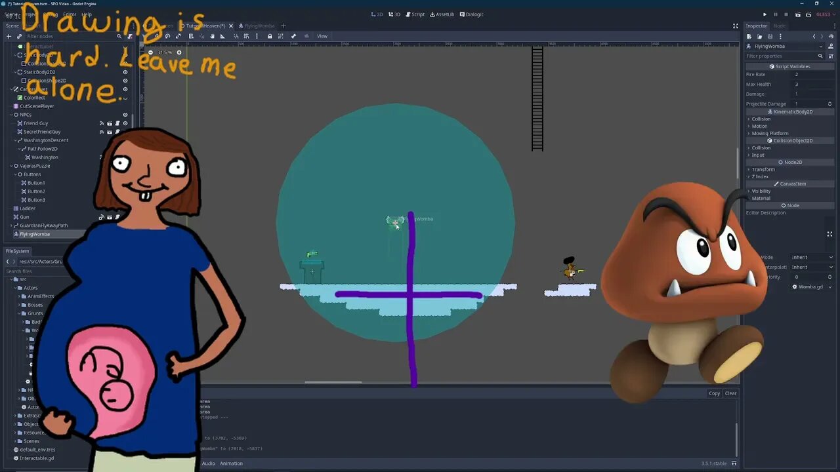The image size is (840, 472).
Task: Select the Washington node
Action: pyautogui.click(x=45, y=157)
